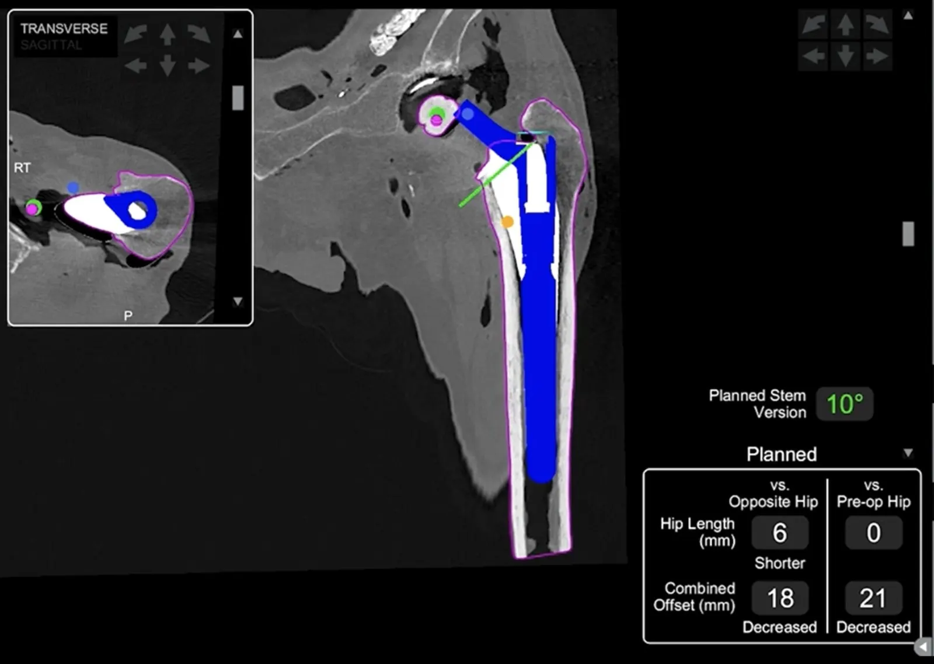Nudge the implant right using the transverse inset arrow
This screenshot has height=664, width=934.
click(x=199, y=65)
